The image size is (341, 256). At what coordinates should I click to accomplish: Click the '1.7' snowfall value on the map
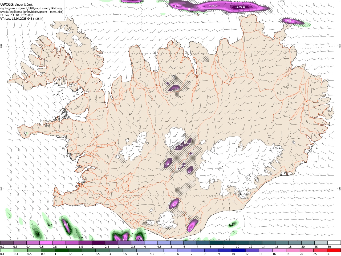176,6
